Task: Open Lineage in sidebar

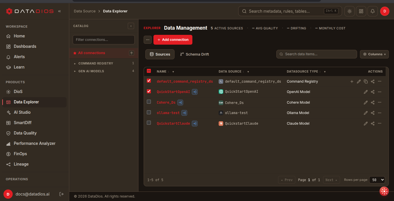Action: (34, 164)
